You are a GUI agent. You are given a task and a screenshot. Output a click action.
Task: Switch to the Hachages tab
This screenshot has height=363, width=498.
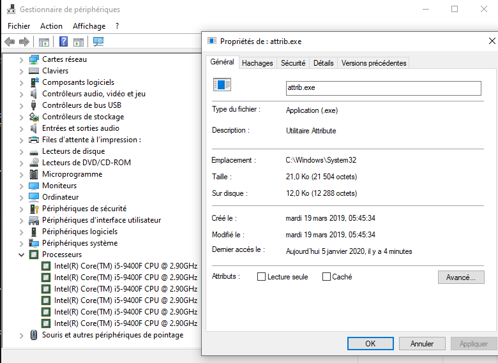(257, 63)
